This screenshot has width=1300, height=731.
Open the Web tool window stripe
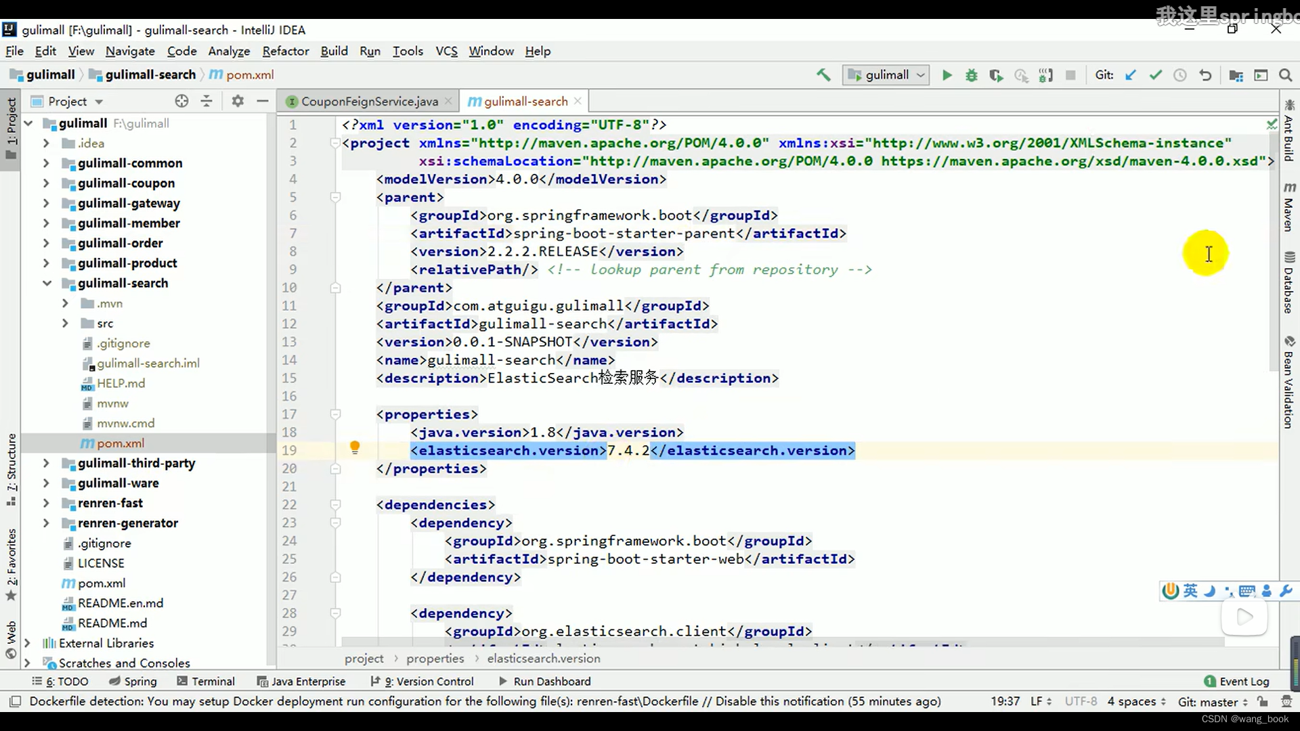11,639
